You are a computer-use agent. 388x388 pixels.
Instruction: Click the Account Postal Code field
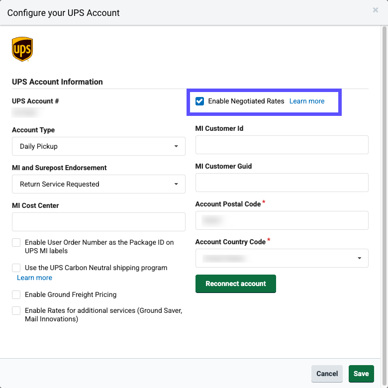pos(282,220)
